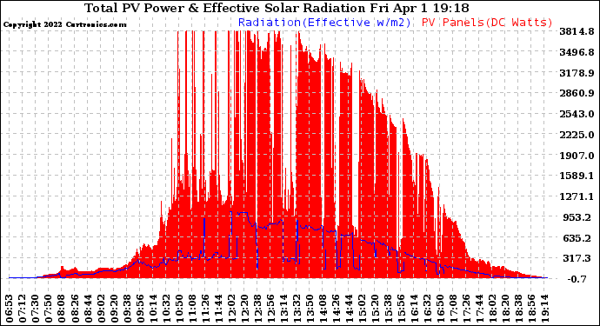The image size is (600, 326).
Task: Click the 10:50 time axis label
Action: coord(180,309)
